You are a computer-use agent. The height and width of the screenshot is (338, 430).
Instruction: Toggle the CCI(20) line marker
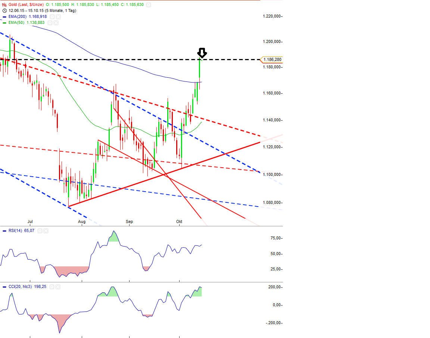pyautogui.click(x=4, y=287)
